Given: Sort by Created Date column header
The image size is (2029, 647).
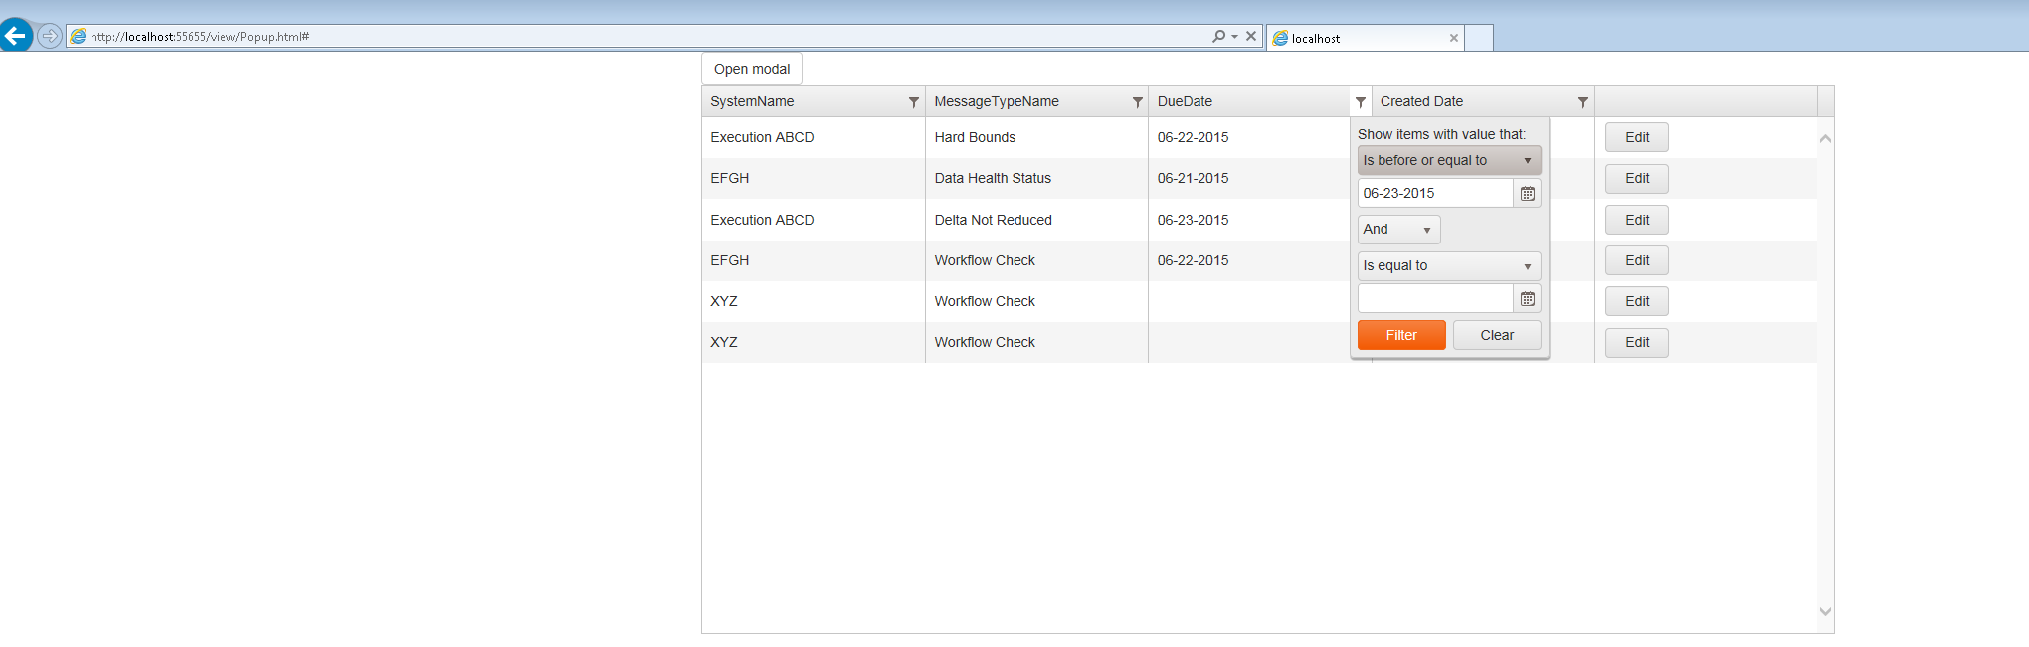Looking at the screenshot, I should (1421, 101).
